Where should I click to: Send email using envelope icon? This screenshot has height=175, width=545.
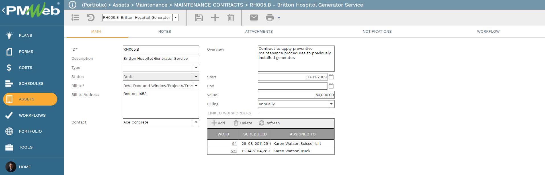click(254, 18)
